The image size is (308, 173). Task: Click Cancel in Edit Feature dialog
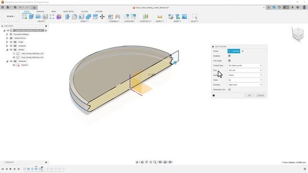pos(260,95)
